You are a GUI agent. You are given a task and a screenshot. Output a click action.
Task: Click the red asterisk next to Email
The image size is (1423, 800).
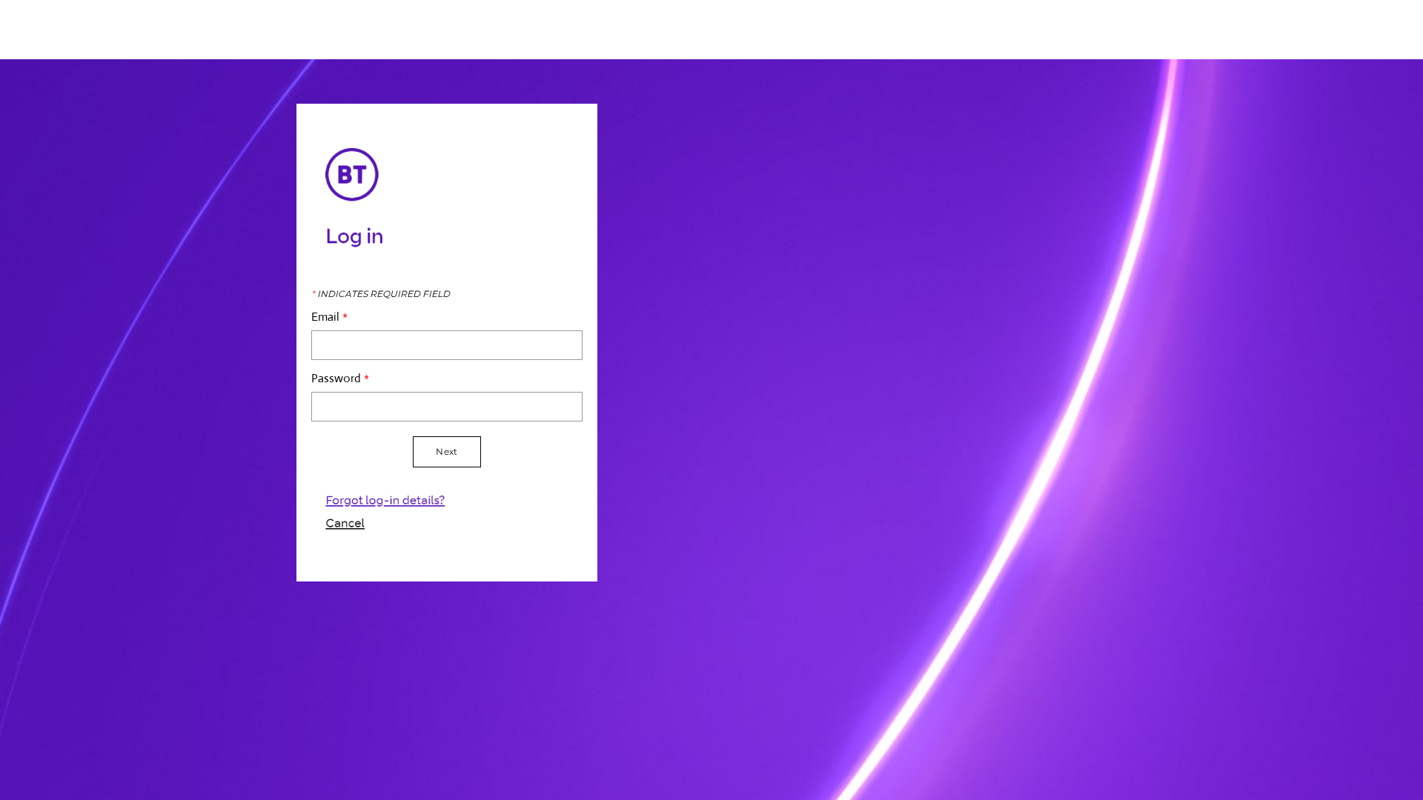coord(345,316)
